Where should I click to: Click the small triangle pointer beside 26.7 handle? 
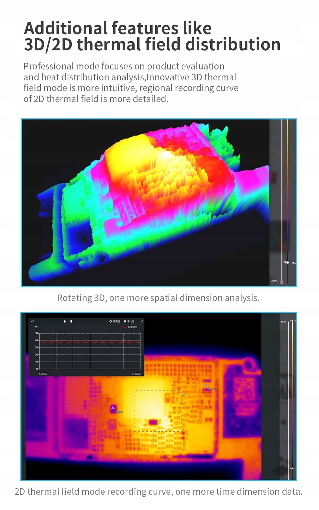pos(285,262)
